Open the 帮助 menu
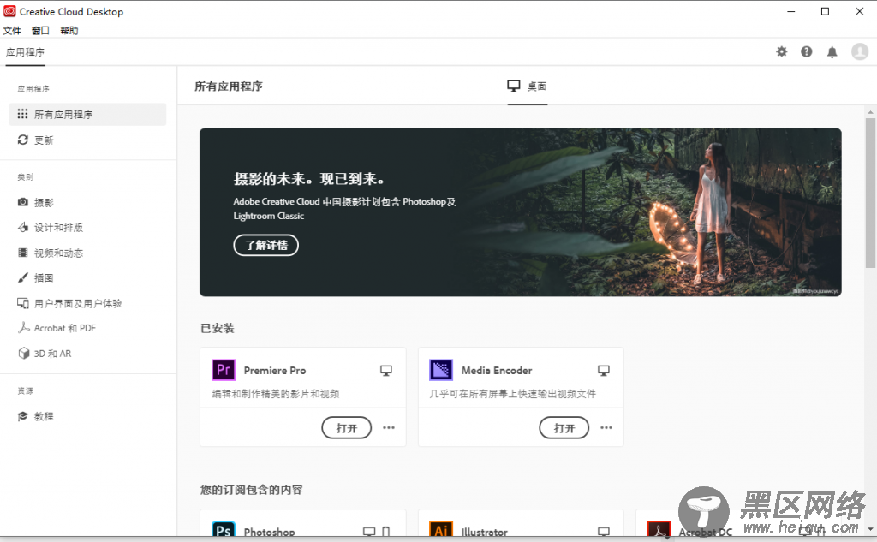The height and width of the screenshot is (542, 877). 69,30
